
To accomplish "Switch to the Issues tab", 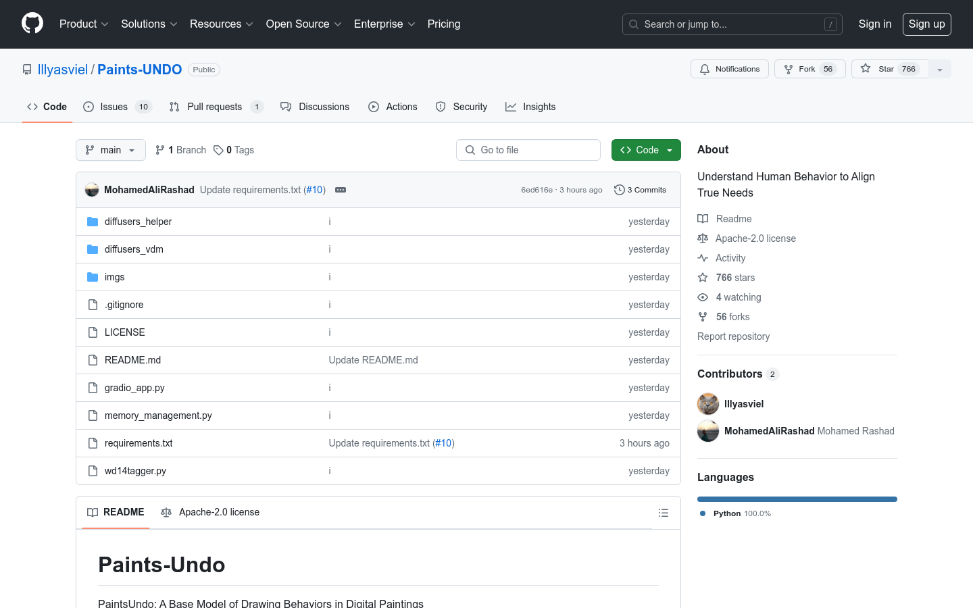I will coord(114,107).
